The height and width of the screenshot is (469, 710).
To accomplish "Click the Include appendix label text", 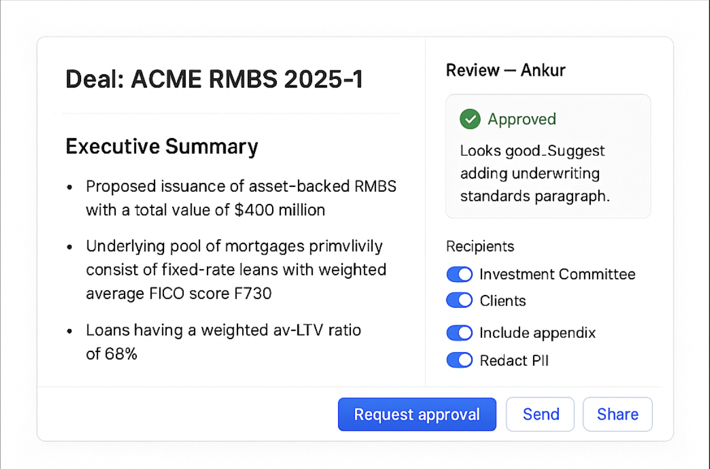I will click(538, 333).
